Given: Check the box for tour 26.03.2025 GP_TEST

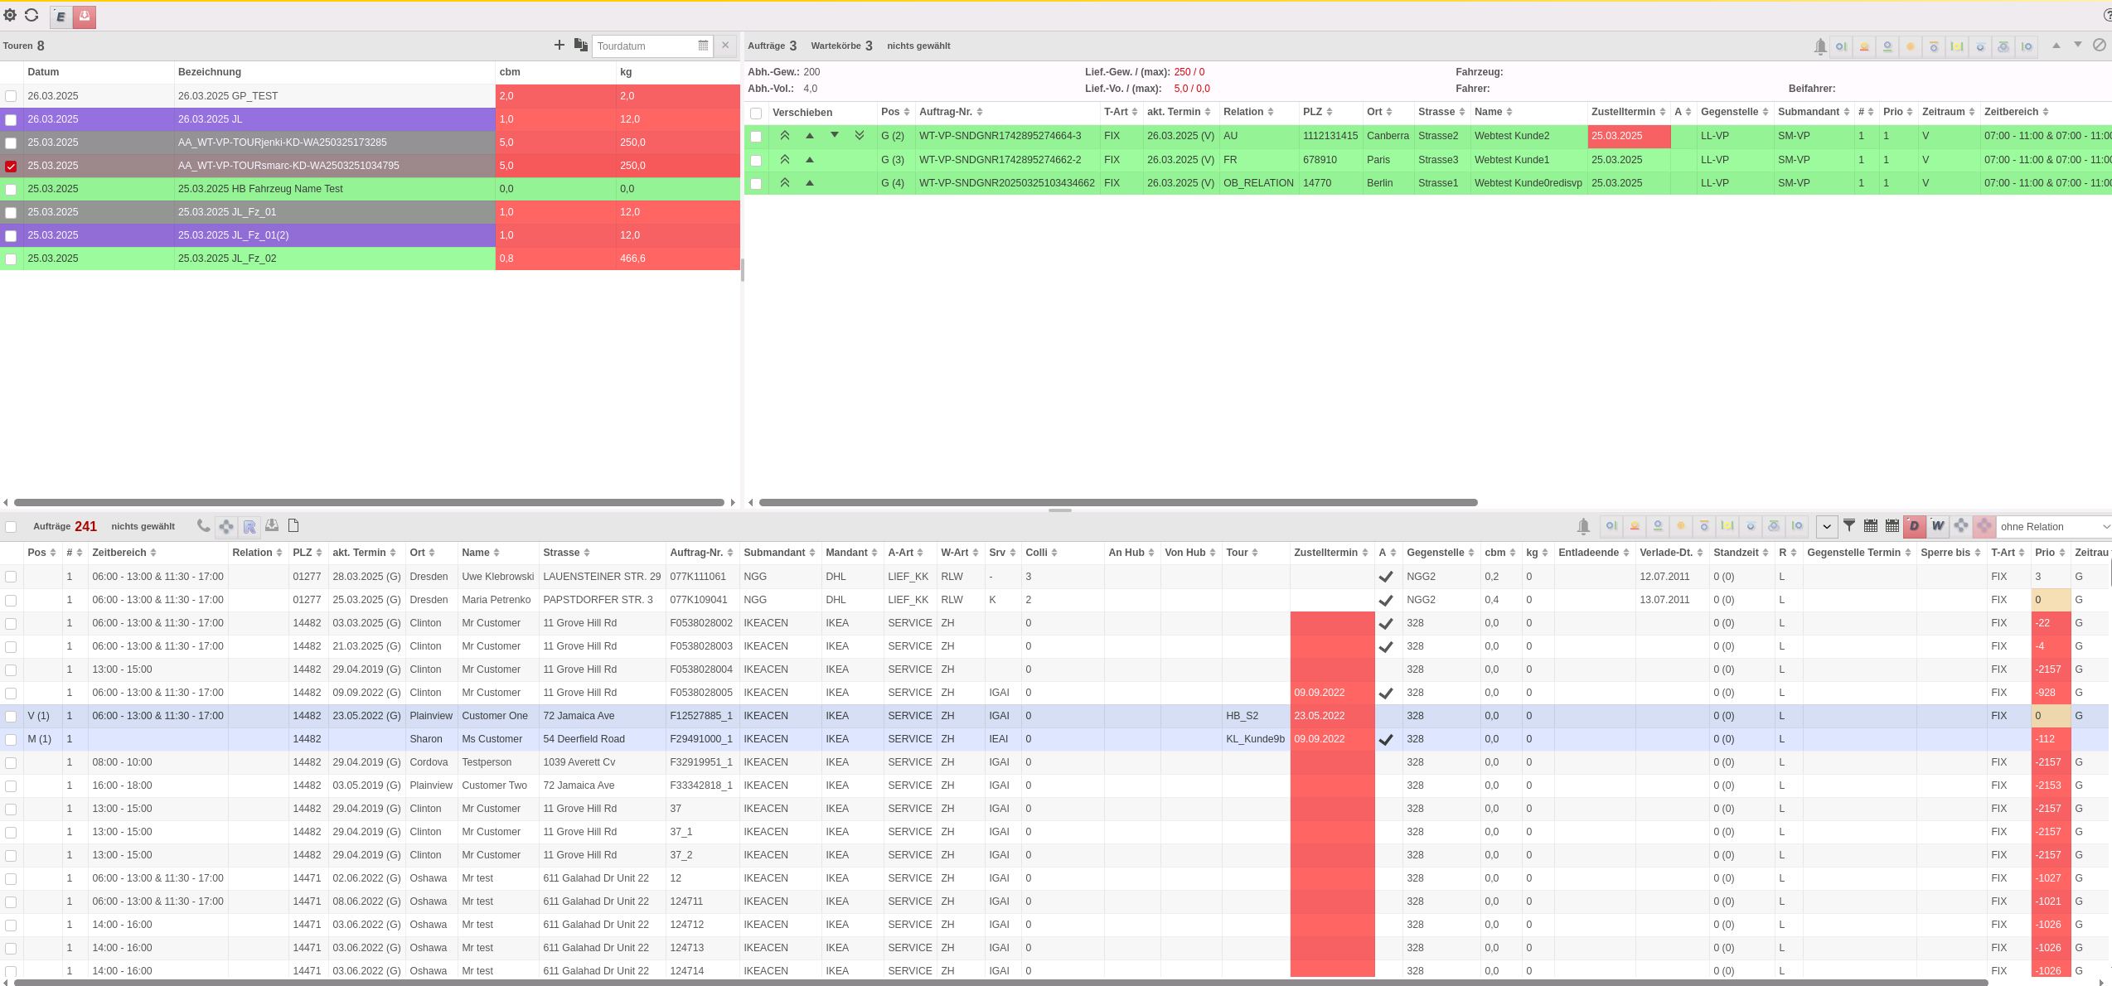Looking at the screenshot, I should [11, 96].
